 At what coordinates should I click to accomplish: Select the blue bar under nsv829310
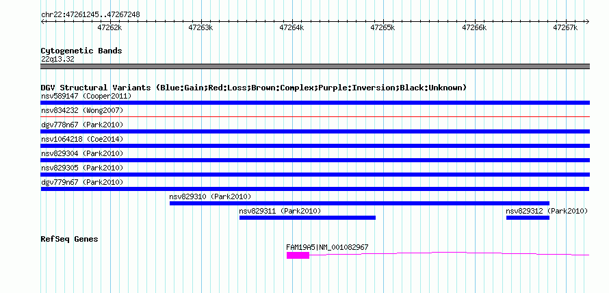[360, 203]
